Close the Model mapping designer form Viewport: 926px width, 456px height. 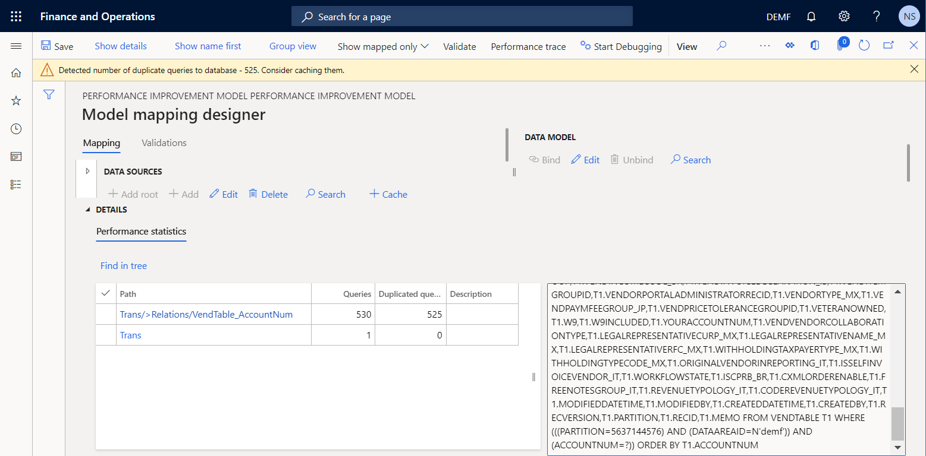914,46
